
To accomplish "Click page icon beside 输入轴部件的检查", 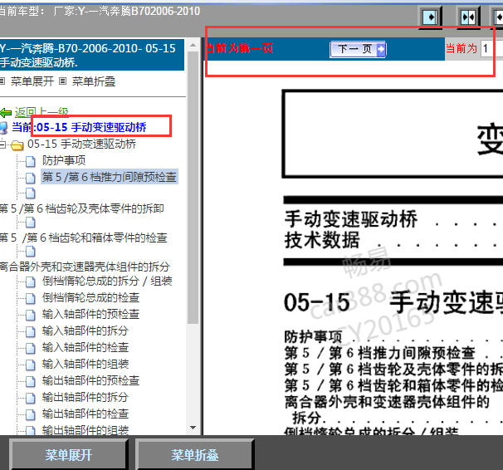I will point(31,349).
